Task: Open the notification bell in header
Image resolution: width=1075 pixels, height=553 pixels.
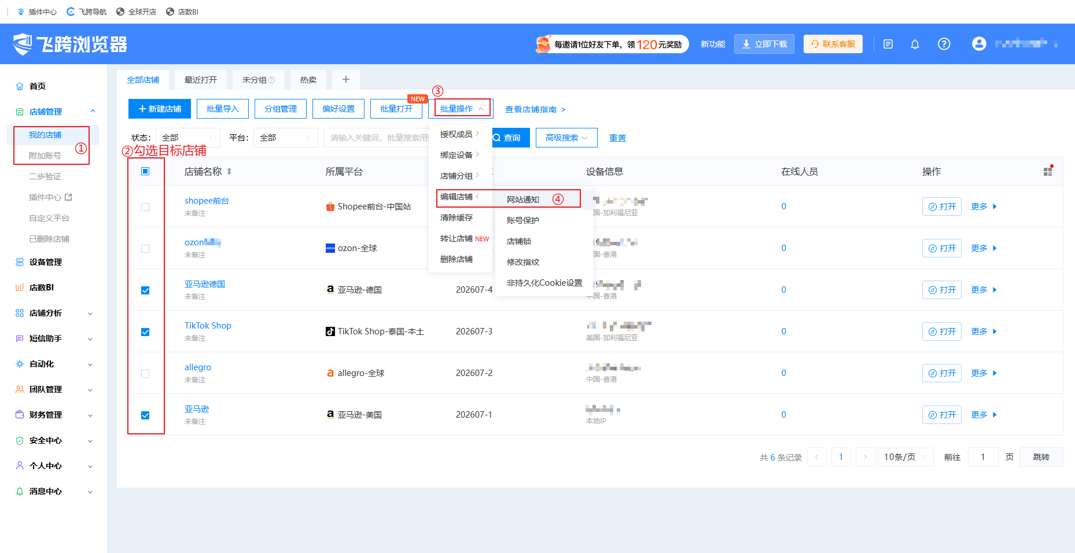Action: click(915, 44)
